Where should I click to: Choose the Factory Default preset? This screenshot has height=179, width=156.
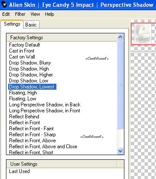point(24,45)
